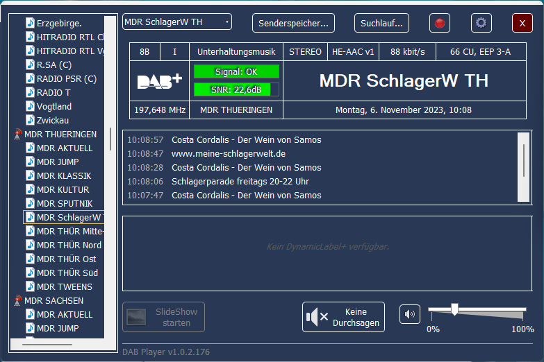Mute audio with the speaker icon

(410, 314)
